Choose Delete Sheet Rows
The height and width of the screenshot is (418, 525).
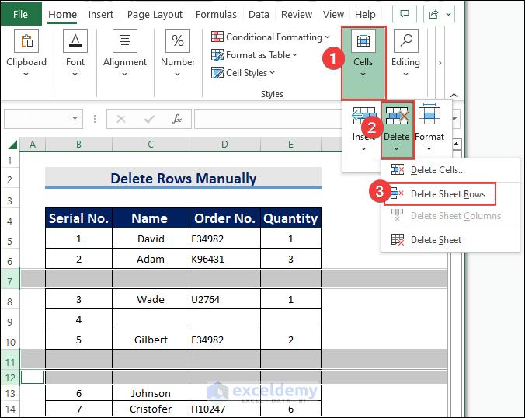(x=440, y=194)
